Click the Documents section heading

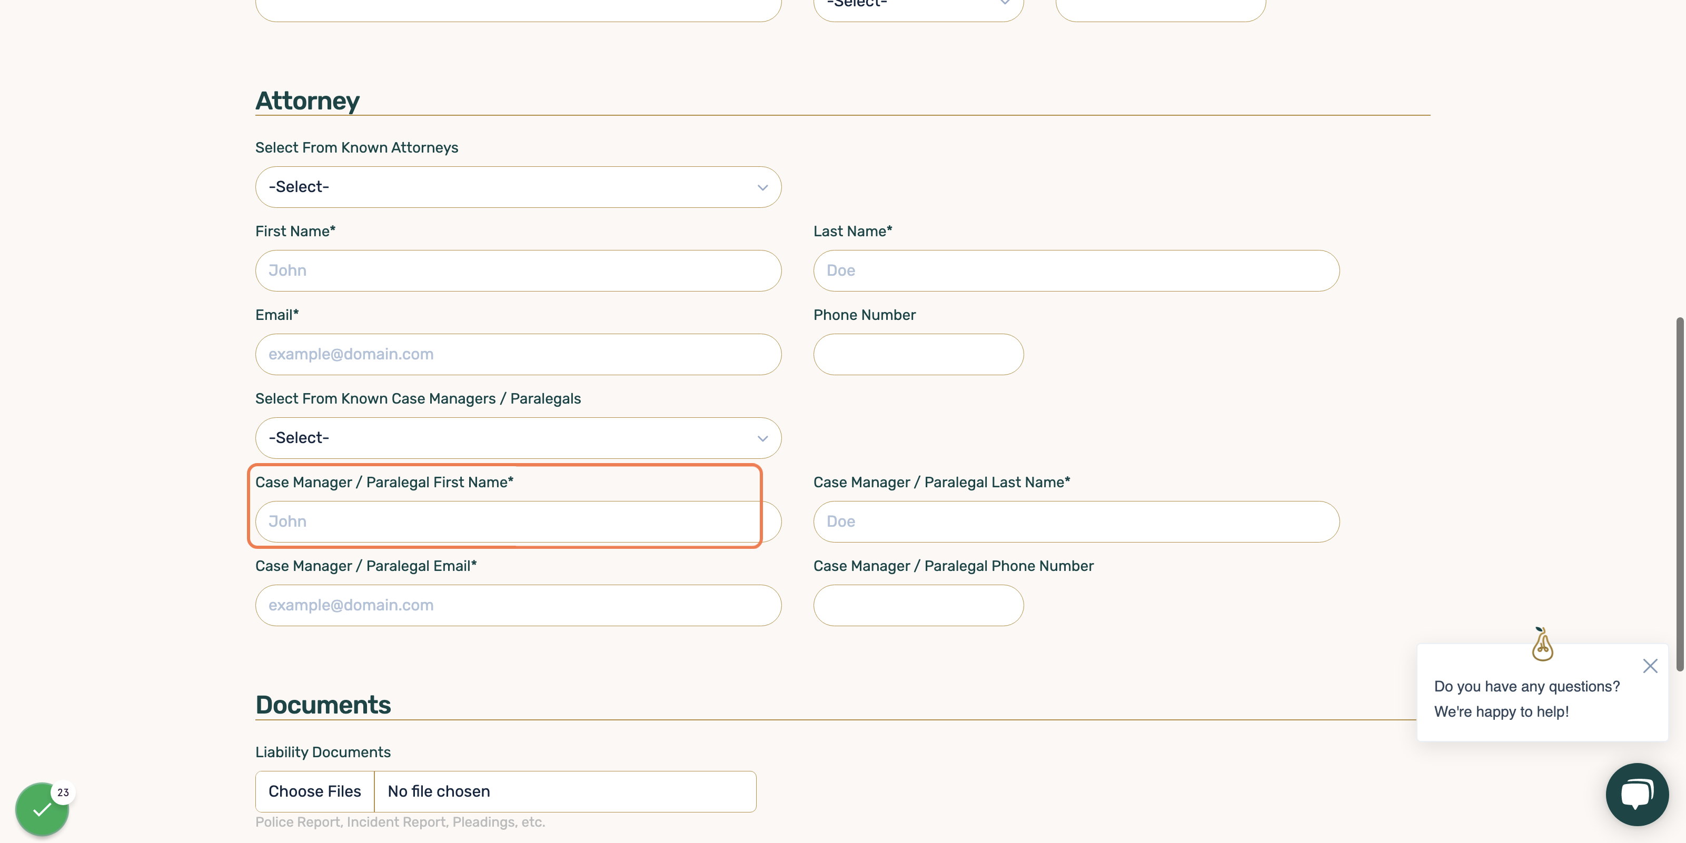[323, 705]
